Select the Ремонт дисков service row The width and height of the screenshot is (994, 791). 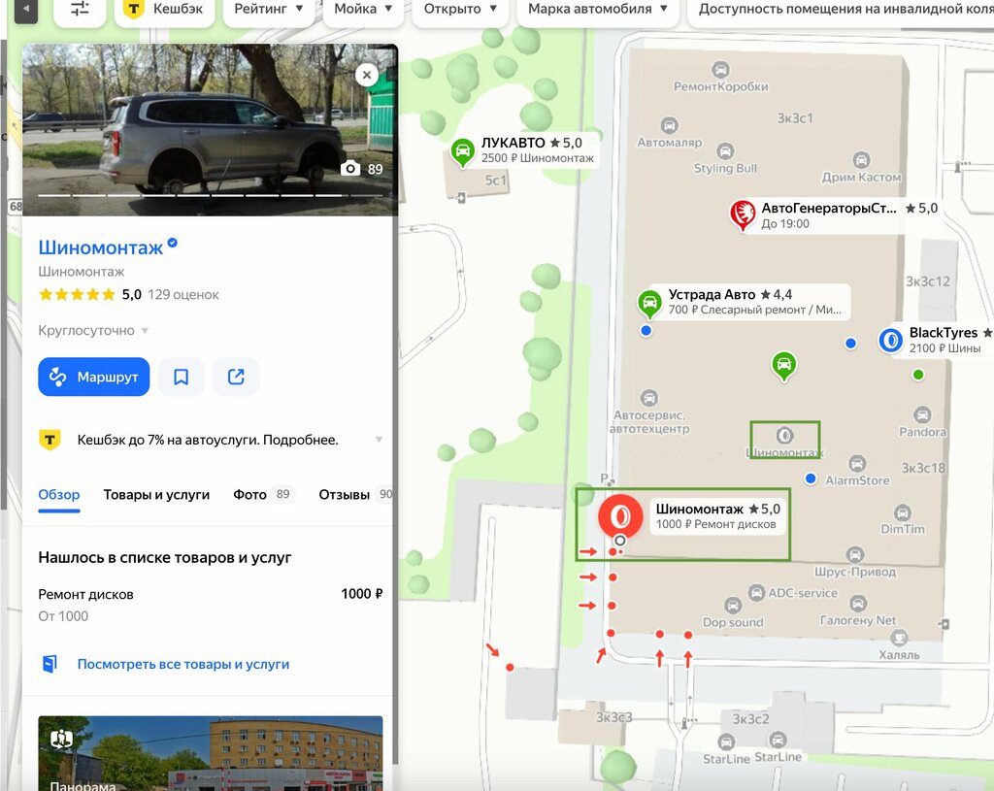[x=210, y=605]
